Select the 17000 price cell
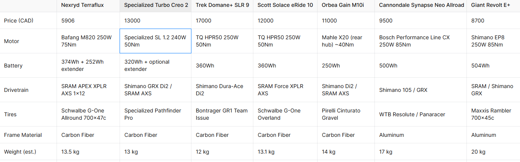 [203, 21]
